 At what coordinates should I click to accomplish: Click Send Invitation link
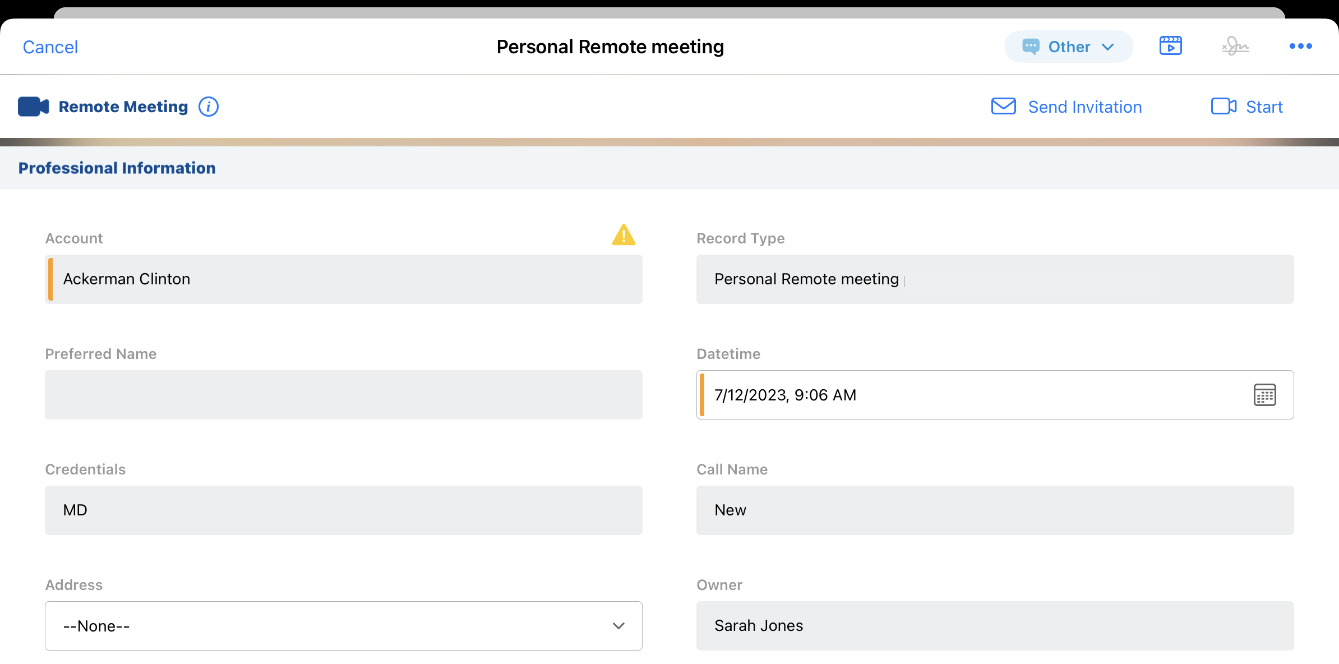(x=1084, y=107)
